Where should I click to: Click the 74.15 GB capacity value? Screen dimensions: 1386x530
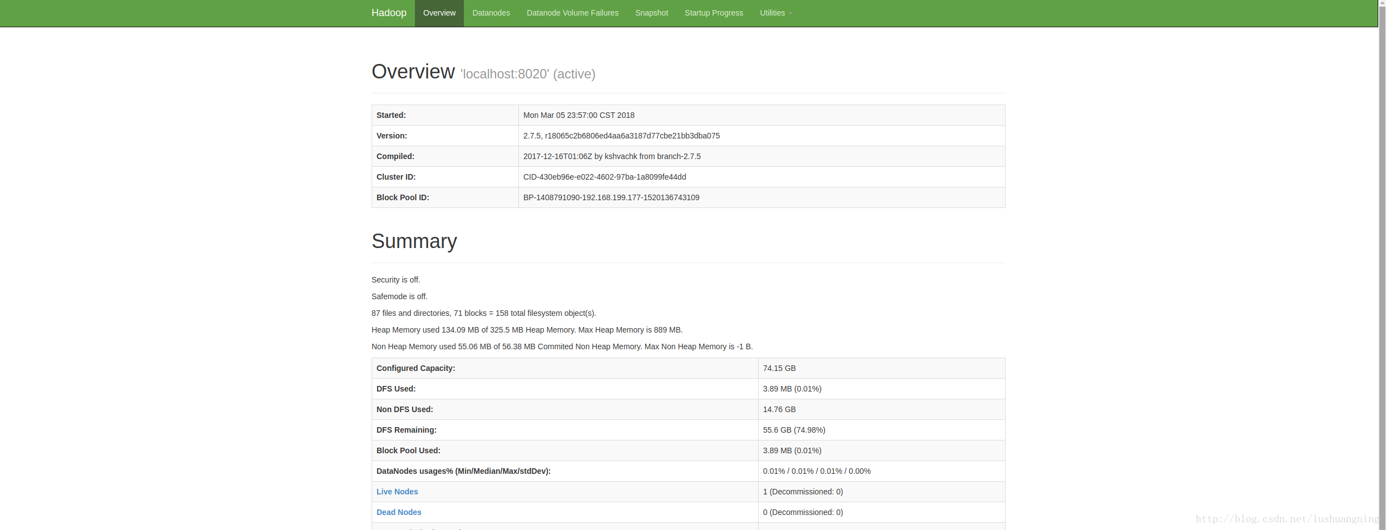point(779,368)
